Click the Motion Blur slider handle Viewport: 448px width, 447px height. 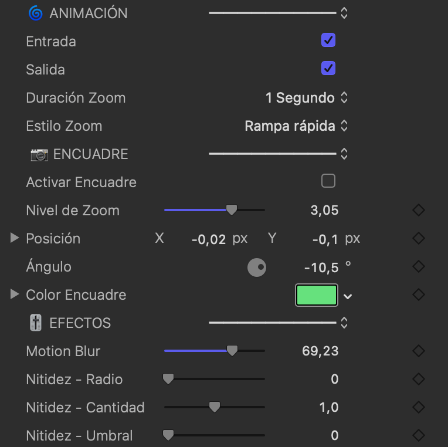pyautogui.click(x=232, y=351)
